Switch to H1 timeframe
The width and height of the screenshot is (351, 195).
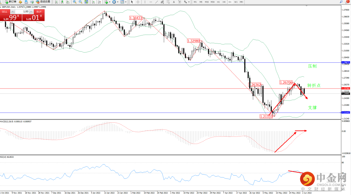pos(218,2)
